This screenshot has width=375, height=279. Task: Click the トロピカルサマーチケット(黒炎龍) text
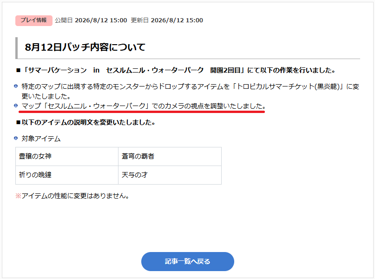[288, 86]
